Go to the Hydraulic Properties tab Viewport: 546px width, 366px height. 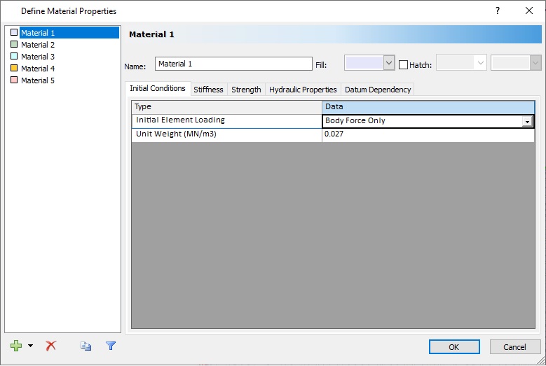pos(303,90)
